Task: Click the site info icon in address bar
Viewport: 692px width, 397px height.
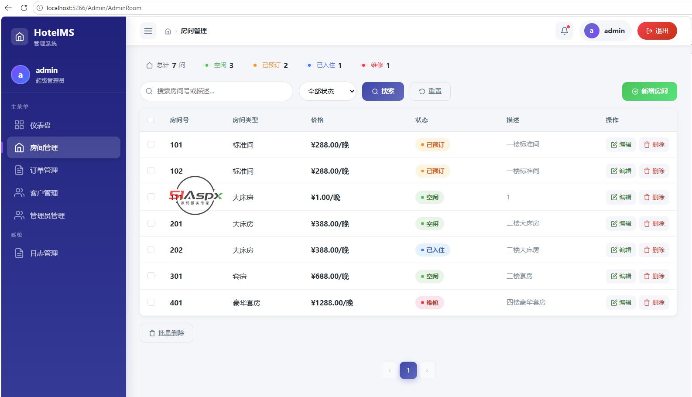Action: point(39,8)
